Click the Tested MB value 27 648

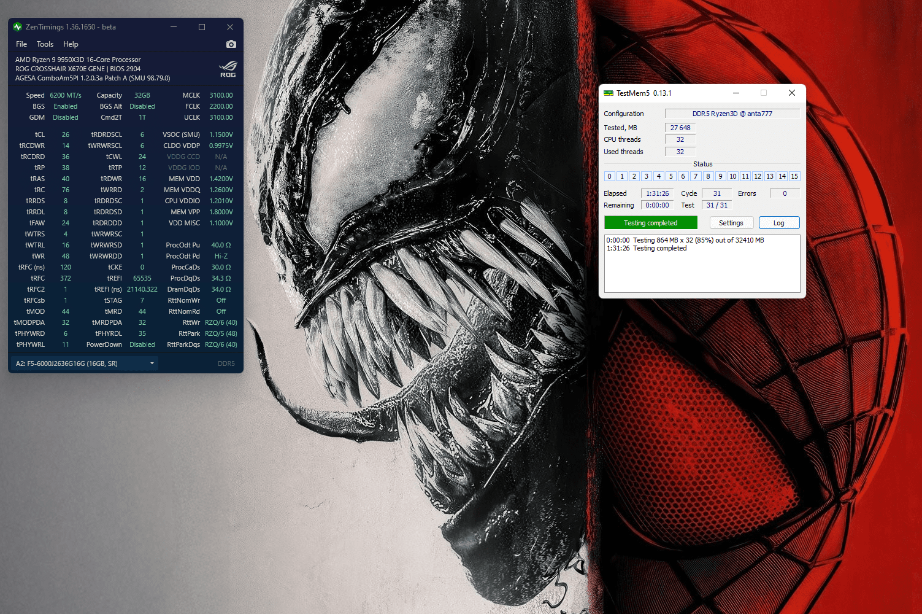680,128
